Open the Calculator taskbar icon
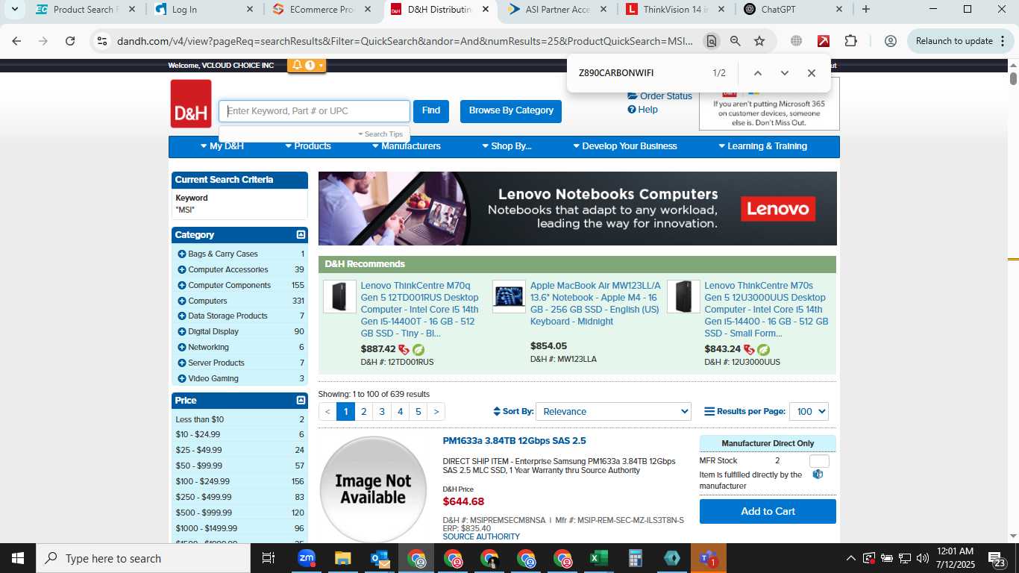 coord(635,558)
